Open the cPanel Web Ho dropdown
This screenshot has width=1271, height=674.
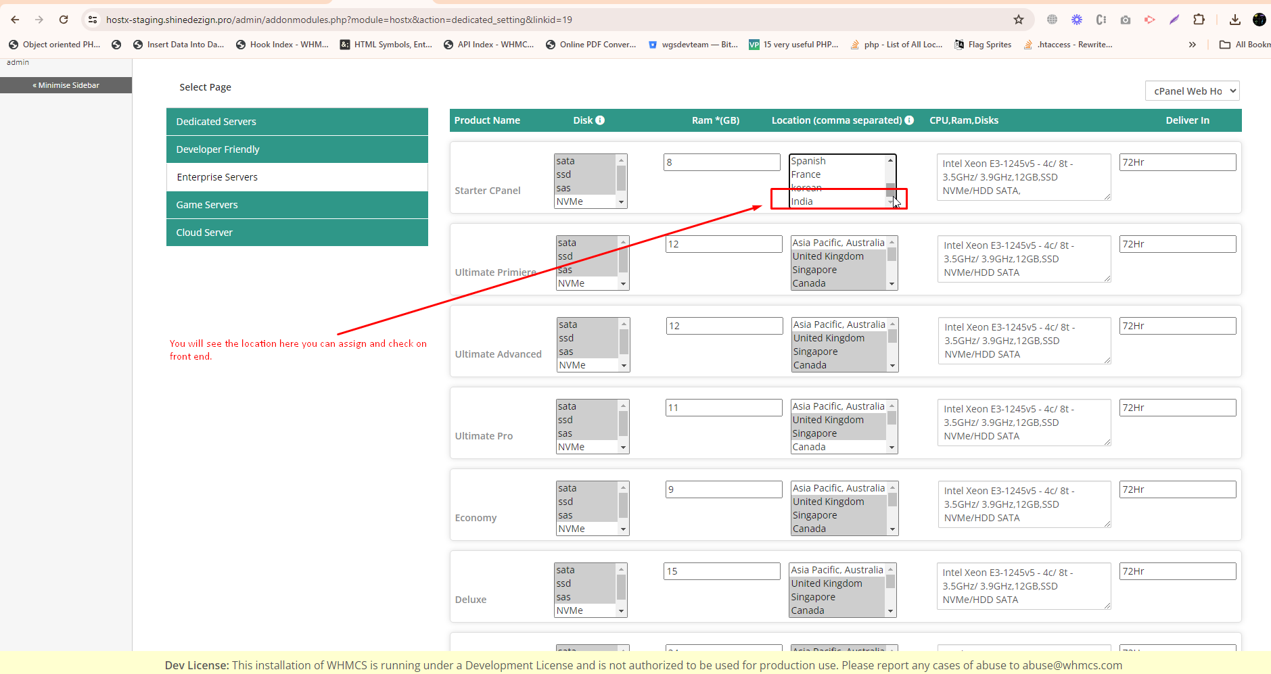coord(1192,91)
